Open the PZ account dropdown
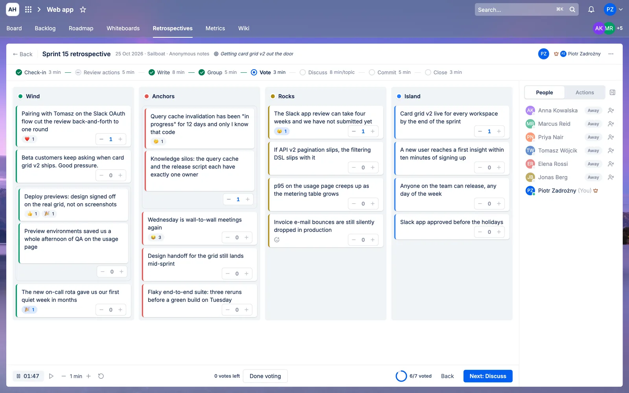Image resolution: width=629 pixels, height=393 pixels. click(x=614, y=9)
